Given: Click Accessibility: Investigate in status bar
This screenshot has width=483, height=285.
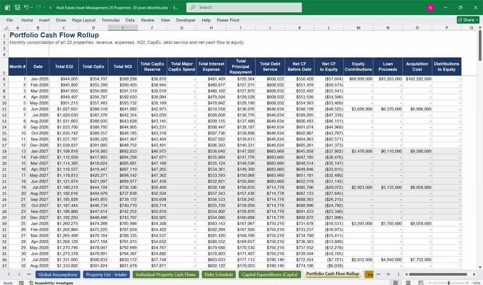Looking at the screenshot, I should [52, 283].
